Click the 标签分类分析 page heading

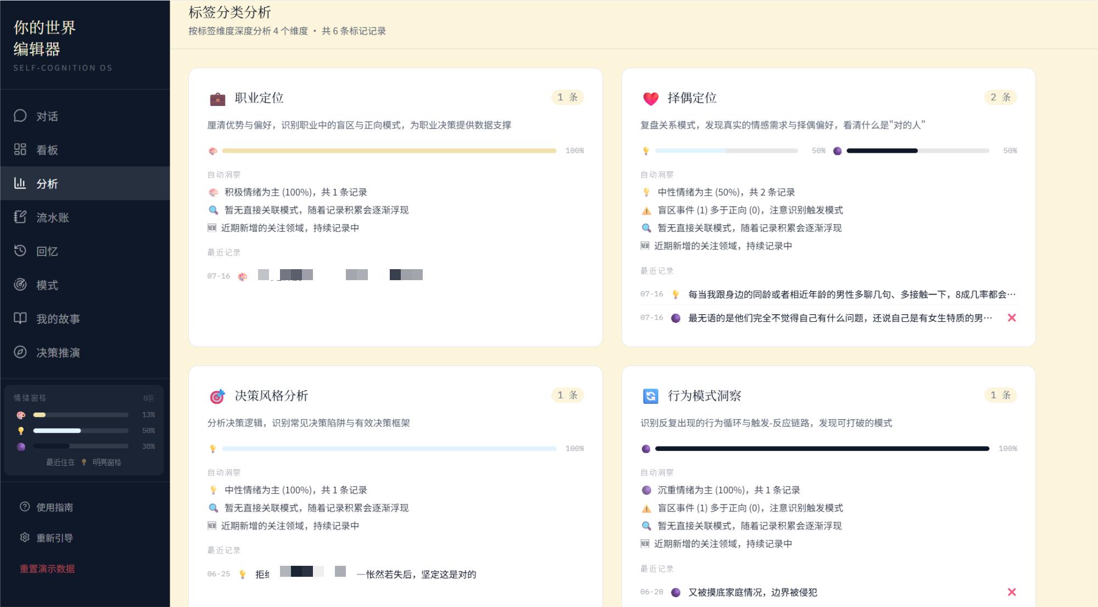pos(230,12)
